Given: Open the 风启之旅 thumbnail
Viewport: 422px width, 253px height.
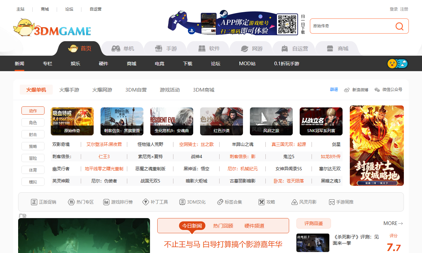Looking at the screenshot, I should pos(271,121).
